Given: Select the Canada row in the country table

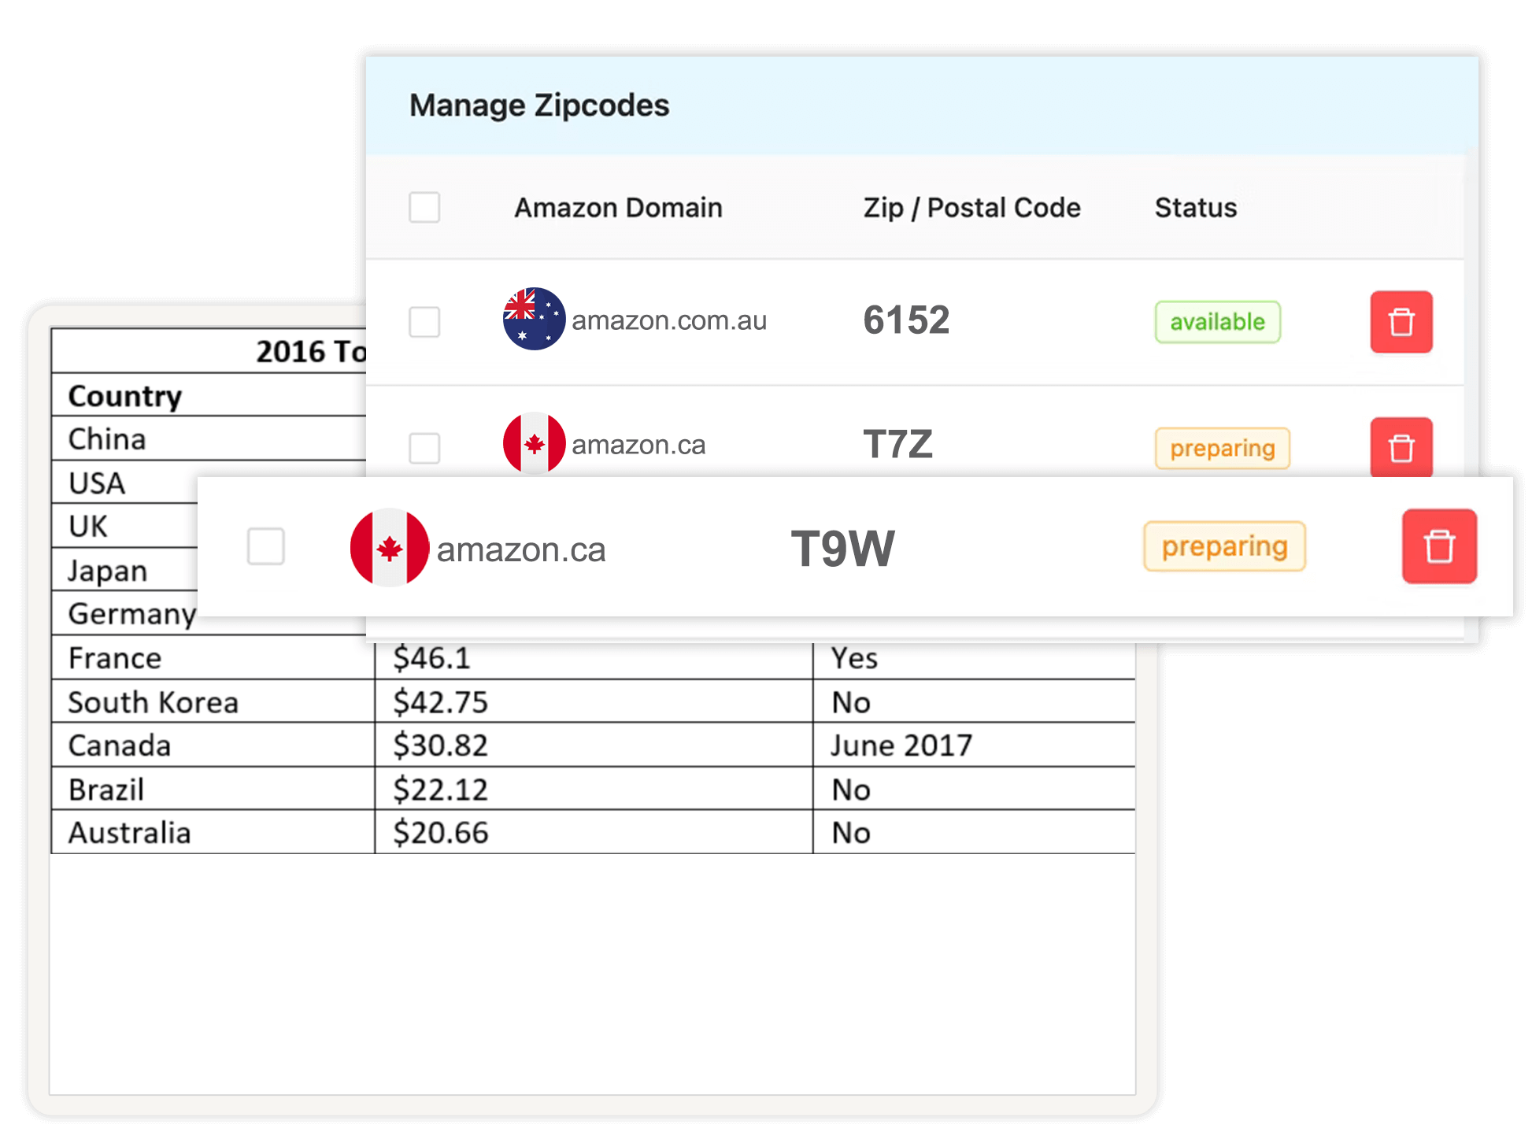Looking at the screenshot, I should [118, 744].
